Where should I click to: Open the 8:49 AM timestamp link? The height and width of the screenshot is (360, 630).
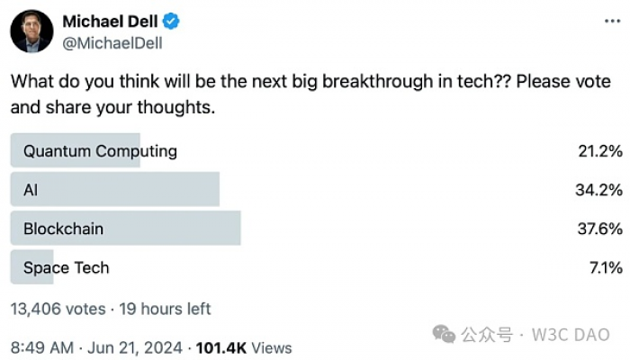[42, 347]
